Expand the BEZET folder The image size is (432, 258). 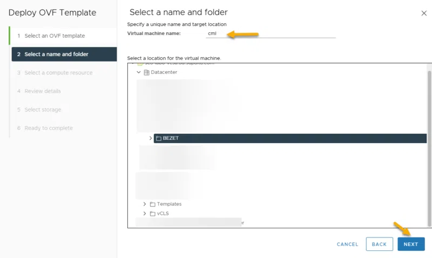tap(151, 138)
